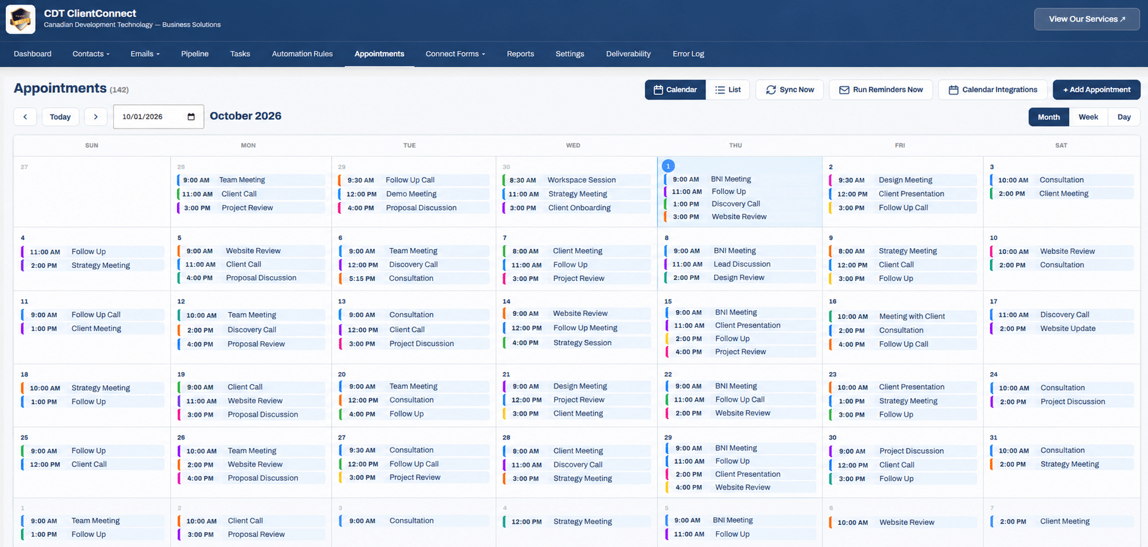Open October 8 Design Review appointment

point(740,277)
